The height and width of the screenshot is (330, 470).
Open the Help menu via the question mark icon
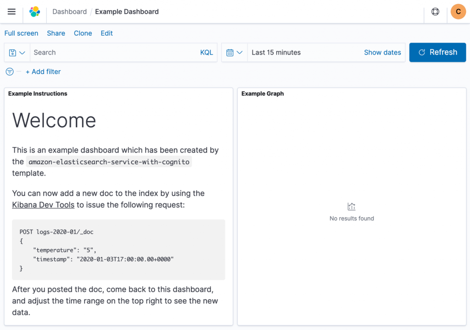pos(435,11)
